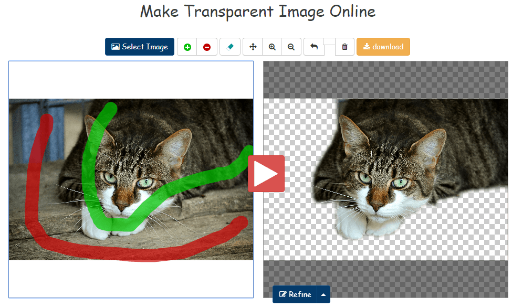Click the Make Transparent Image Online heading
512x308 pixels.
257,12
